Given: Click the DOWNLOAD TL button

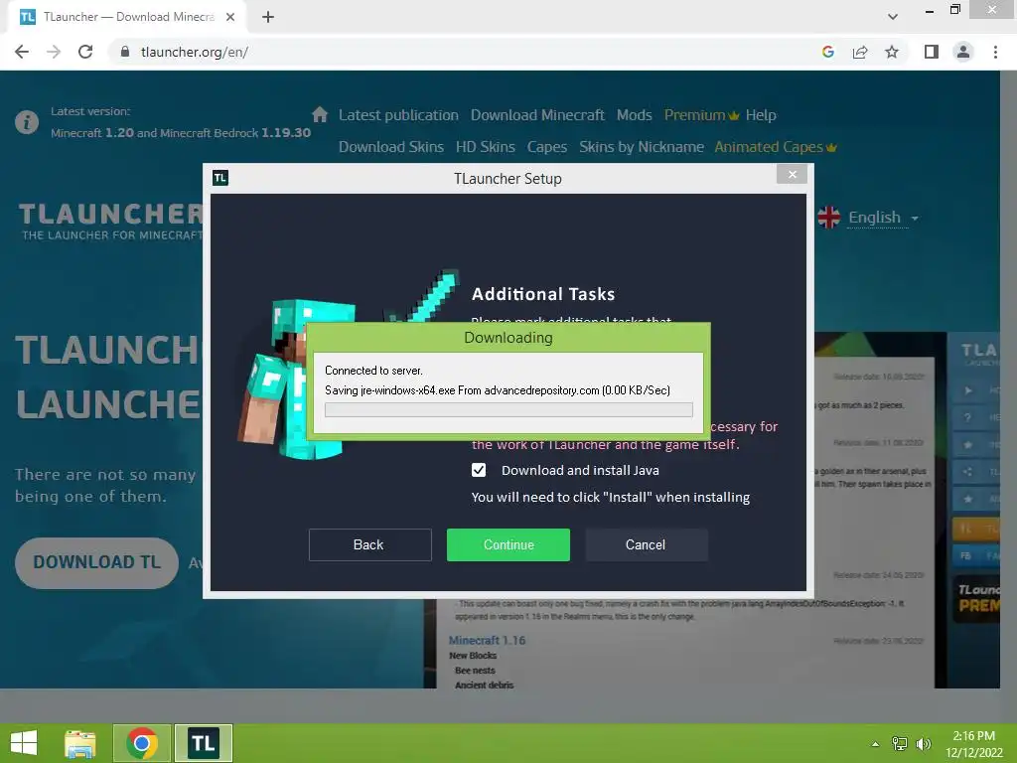Looking at the screenshot, I should (96, 562).
